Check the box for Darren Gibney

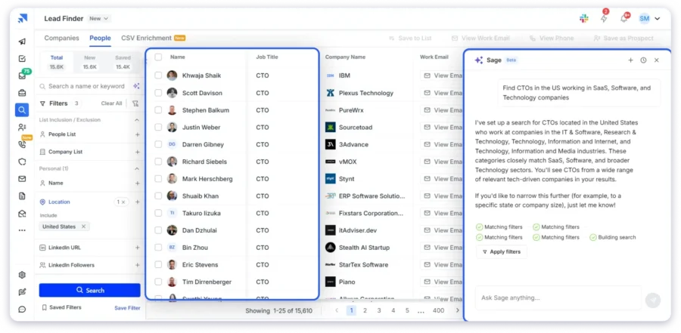(x=158, y=144)
